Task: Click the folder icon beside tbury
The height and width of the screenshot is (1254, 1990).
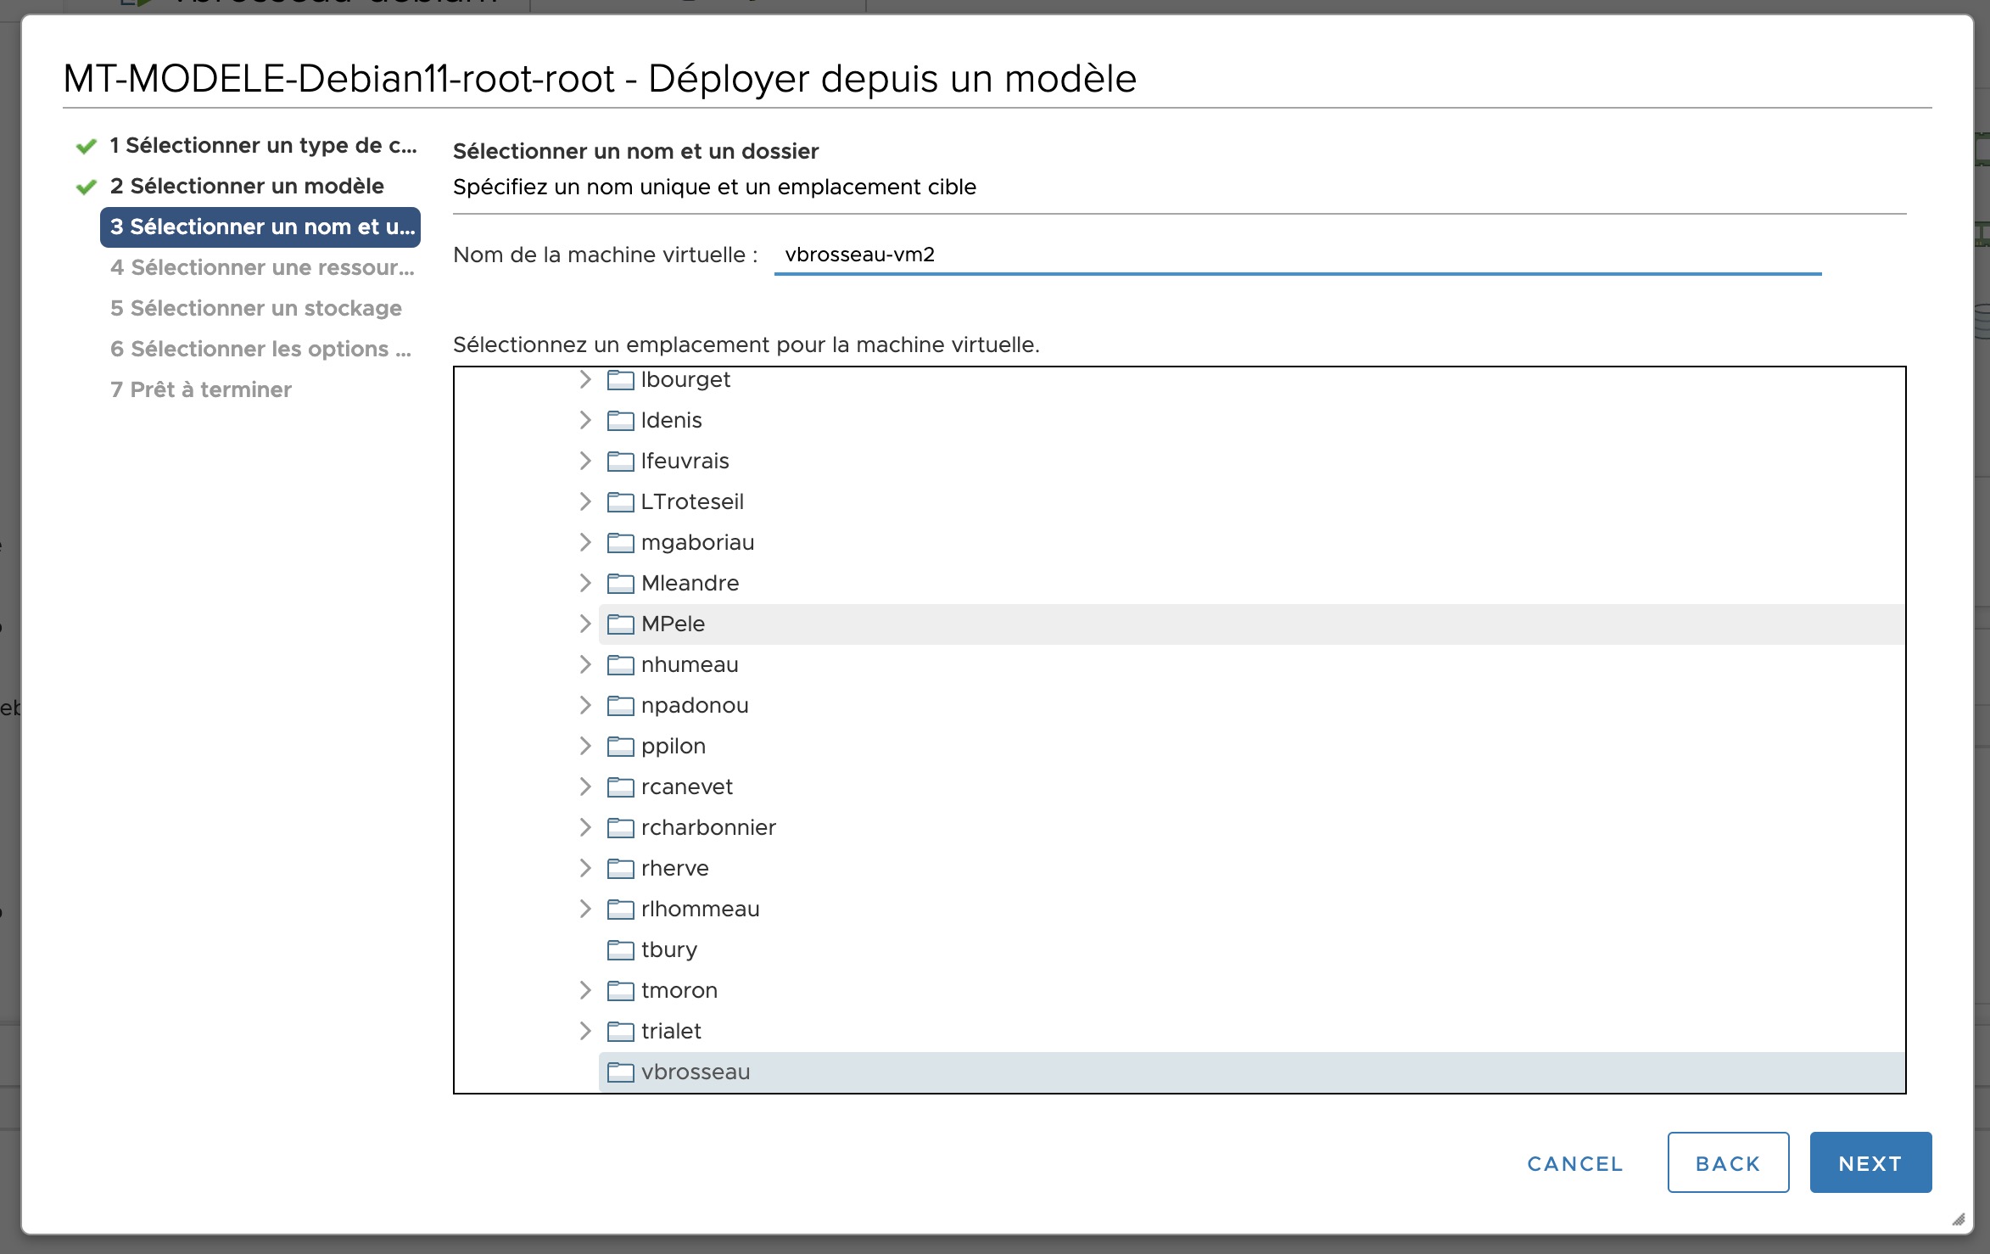Action: 620,949
